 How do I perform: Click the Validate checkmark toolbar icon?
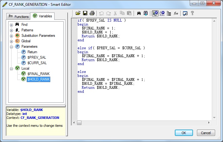click(x=185, y=13)
